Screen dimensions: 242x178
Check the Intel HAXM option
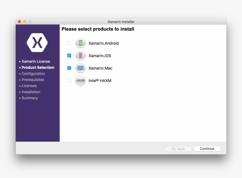pyautogui.click(x=69, y=80)
